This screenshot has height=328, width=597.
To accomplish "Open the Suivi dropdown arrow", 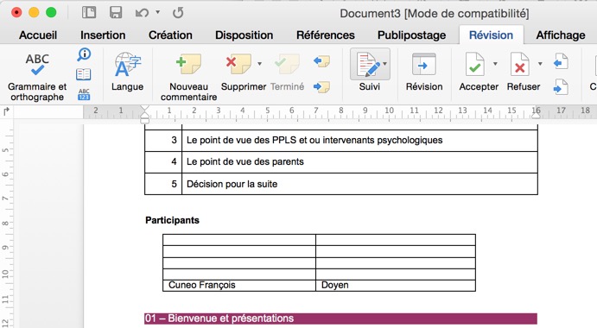I will tap(385, 64).
